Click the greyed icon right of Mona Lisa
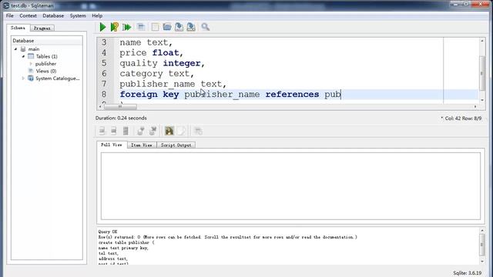Viewport: 493px width, 277px height. [181, 131]
